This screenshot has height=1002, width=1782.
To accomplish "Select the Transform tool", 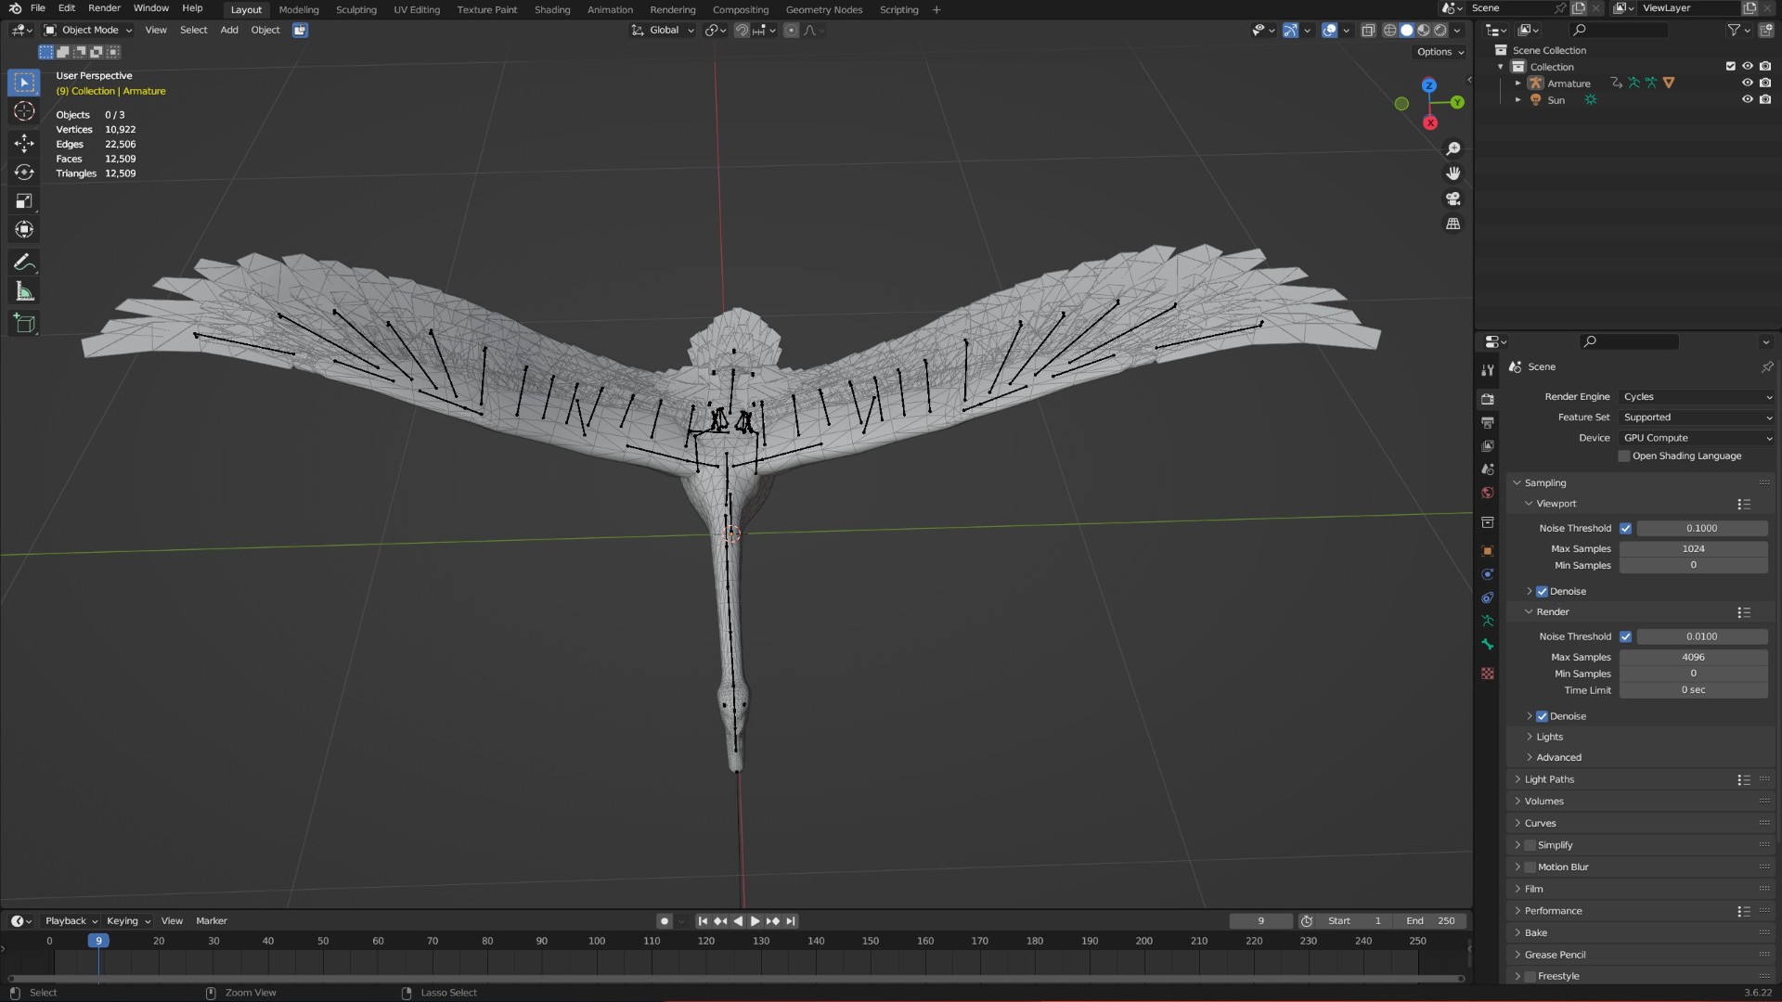I will tap(24, 229).
